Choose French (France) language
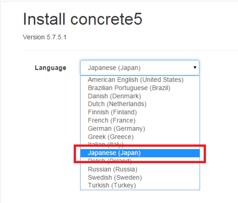The height and width of the screenshot is (203, 238). point(140,121)
